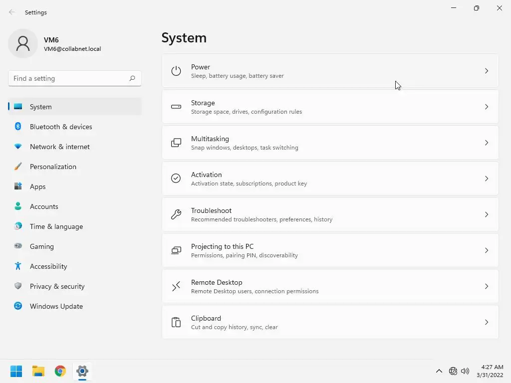Click 'Remote Desktop users, connection permissions' text
Viewport: 511px width, 383px height.
[x=255, y=291]
